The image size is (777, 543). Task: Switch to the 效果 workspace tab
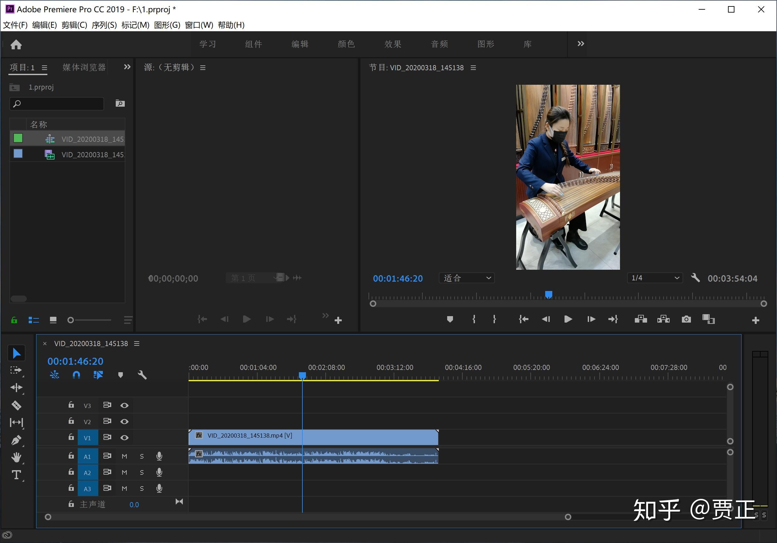[393, 44]
